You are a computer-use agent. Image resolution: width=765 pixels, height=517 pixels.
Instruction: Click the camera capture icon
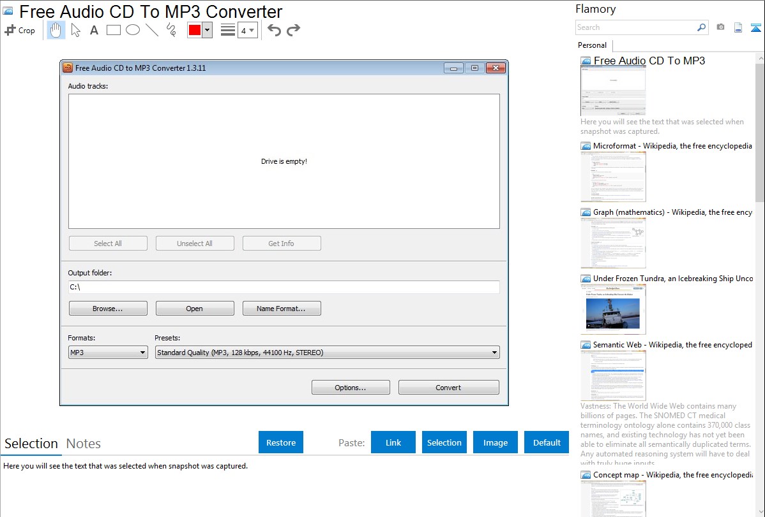click(720, 27)
